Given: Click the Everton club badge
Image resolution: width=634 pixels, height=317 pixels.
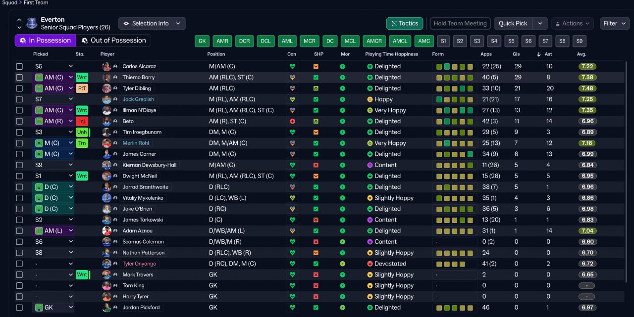Looking at the screenshot, I should coord(32,23).
